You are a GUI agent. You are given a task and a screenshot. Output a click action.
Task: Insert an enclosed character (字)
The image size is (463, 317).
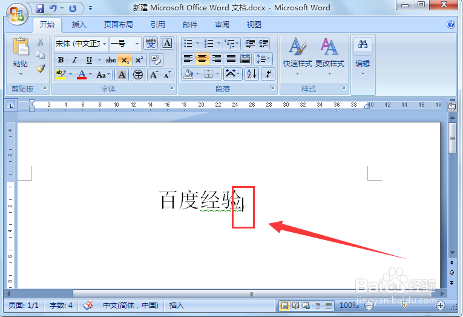coord(138,75)
